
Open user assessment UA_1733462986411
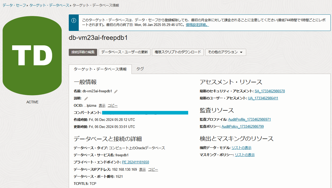263,98
